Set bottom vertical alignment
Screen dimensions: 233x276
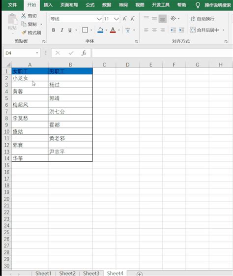pyautogui.click(x=163, y=19)
